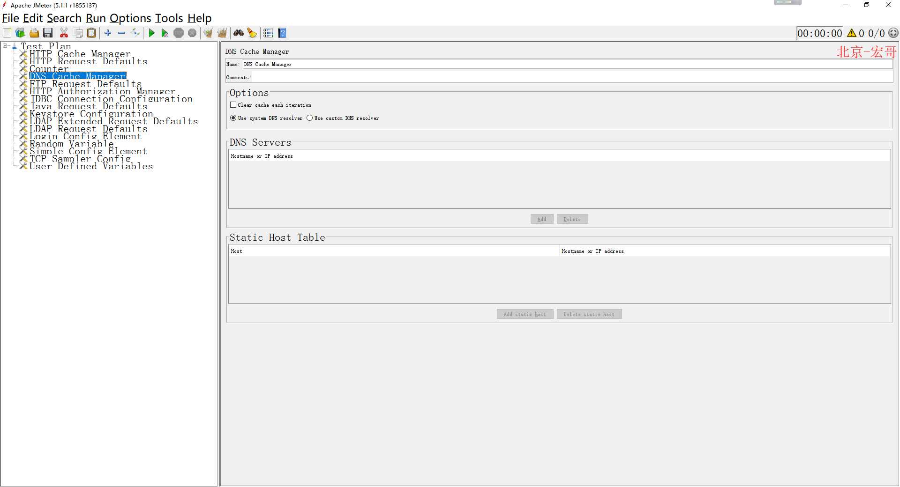This screenshot has width=900, height=487.
Task: Open the Function Helper list icon
Action: point(268,33)
